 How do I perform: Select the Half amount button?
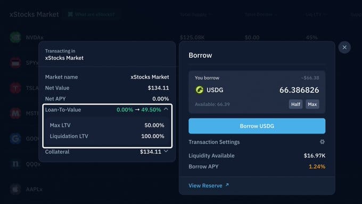click(x=295, y=104)
